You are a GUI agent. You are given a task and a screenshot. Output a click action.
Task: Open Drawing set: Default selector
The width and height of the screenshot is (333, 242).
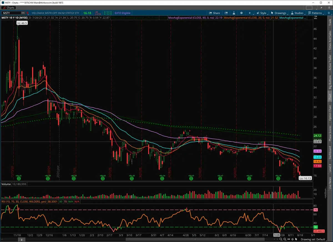click(313, 240)
